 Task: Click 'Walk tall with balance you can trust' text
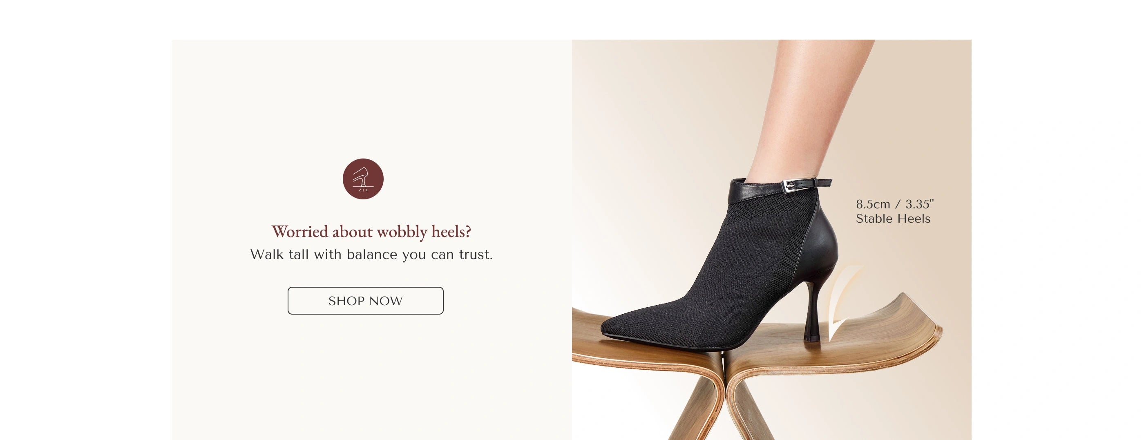(371, 255)
